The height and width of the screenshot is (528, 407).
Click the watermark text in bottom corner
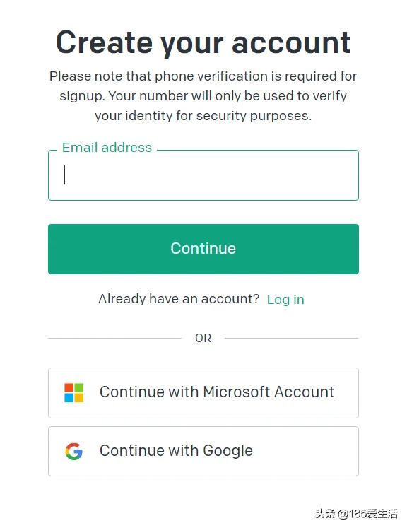[x=356, y=514]
